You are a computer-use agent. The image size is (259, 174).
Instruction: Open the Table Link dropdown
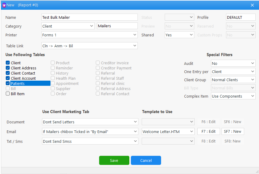point(89,46)
